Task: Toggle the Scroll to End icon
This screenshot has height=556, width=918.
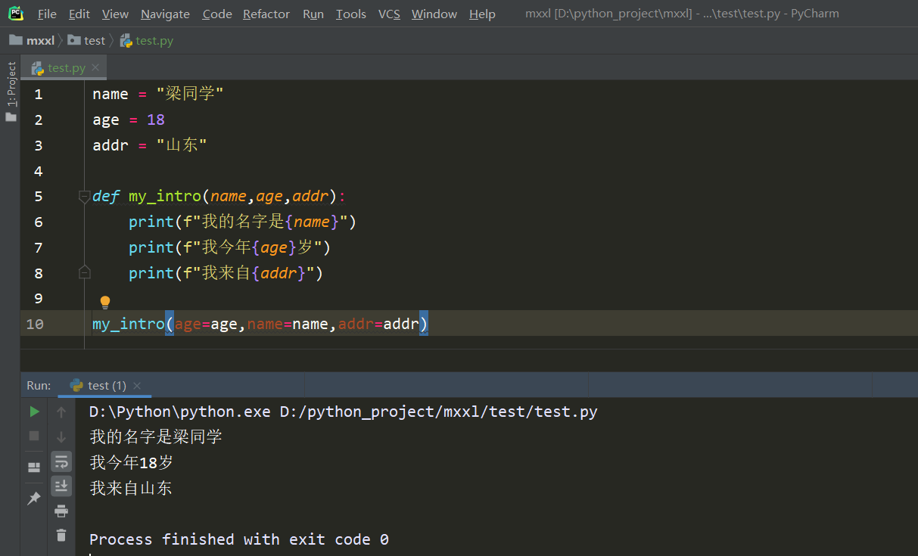Action: coord(61,486)
